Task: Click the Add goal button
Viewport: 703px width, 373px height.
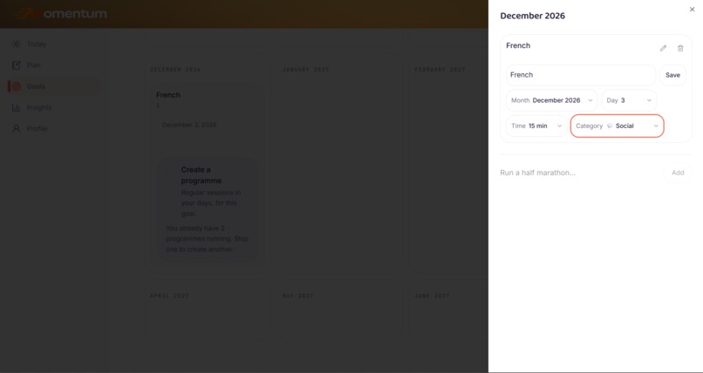Action: [678, 173]
